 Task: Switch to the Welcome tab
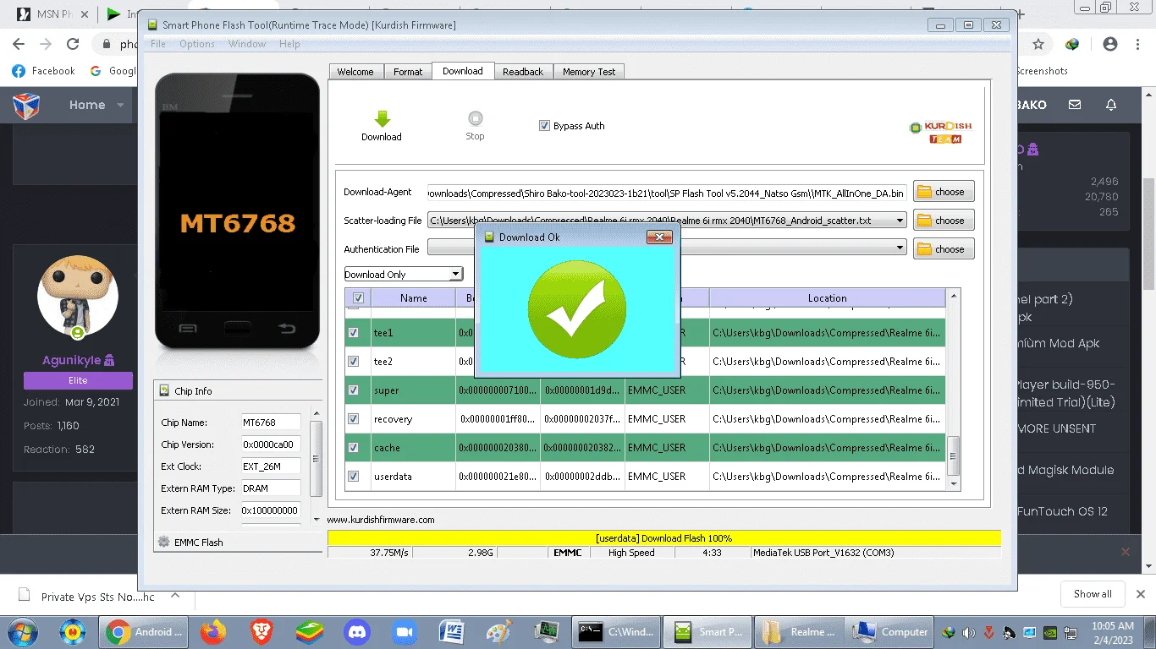[x=355, y=72]
